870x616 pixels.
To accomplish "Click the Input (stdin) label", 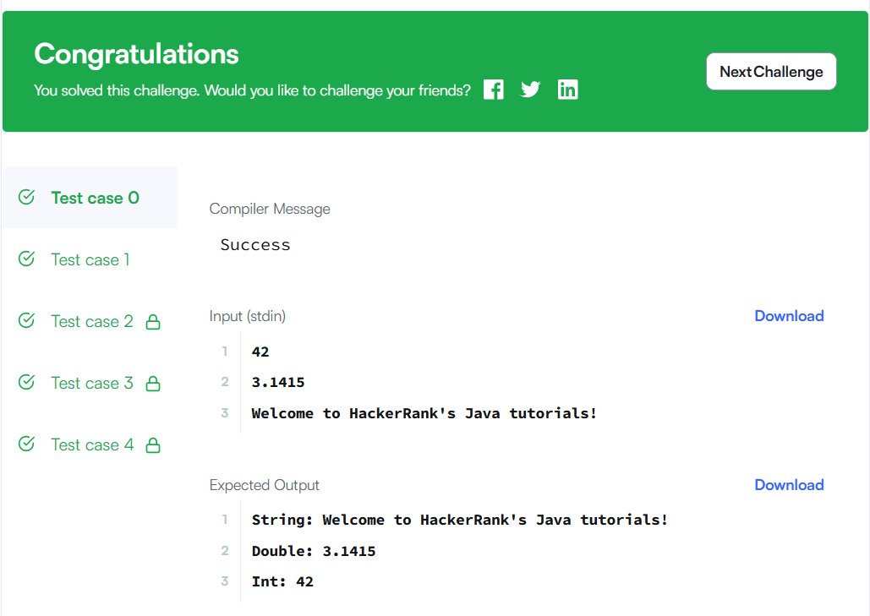I will point(248,316).
